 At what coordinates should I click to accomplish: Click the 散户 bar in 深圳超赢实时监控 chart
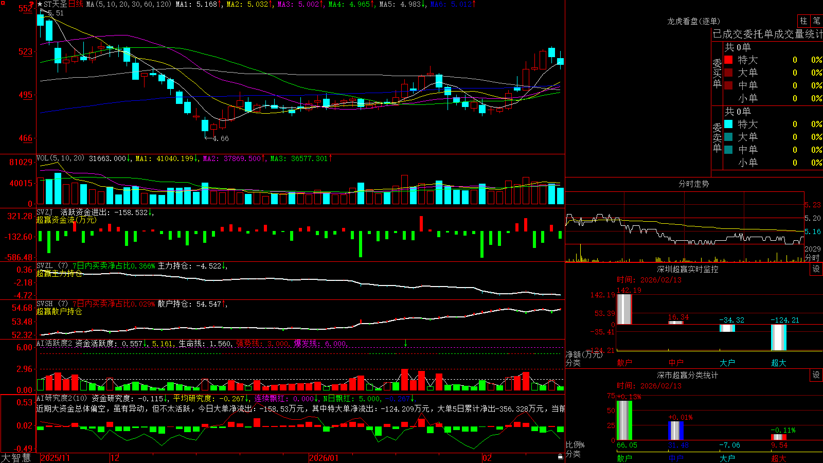624,309
